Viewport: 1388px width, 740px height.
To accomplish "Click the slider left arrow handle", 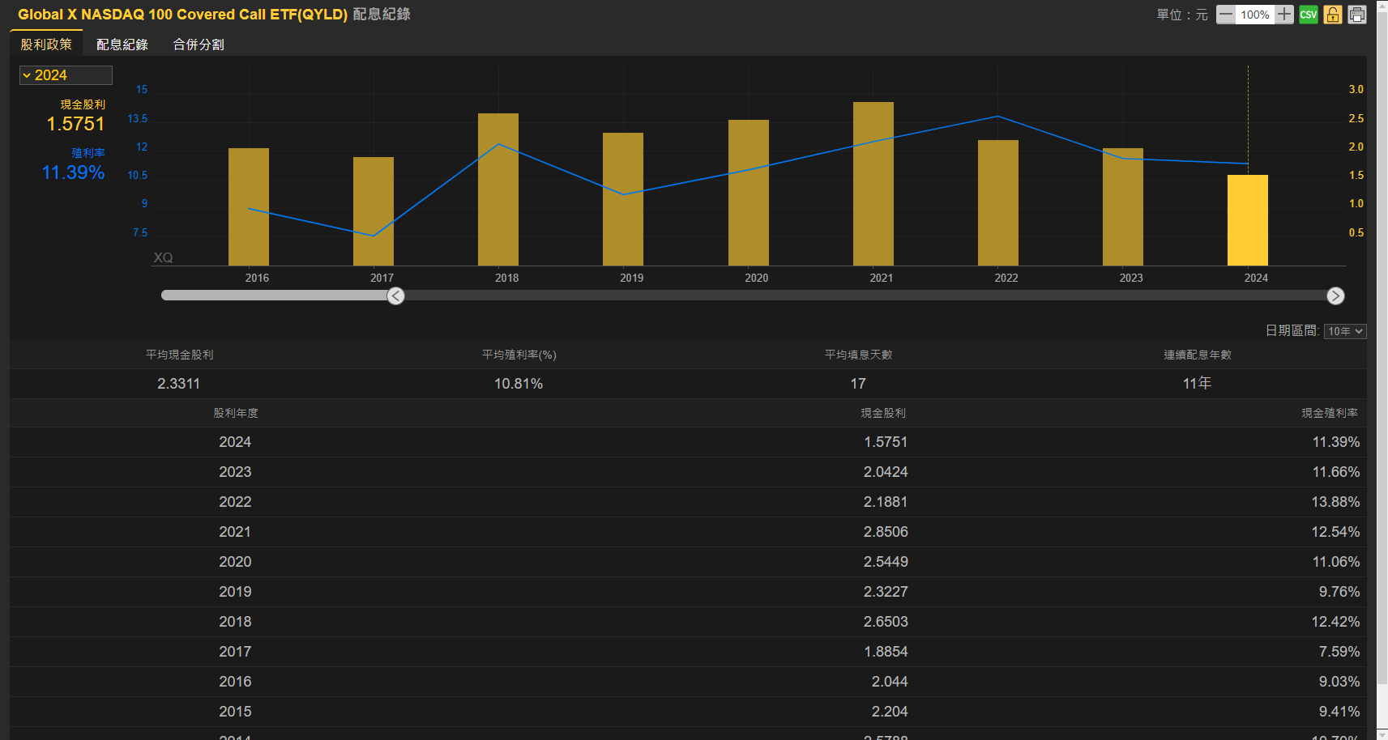I will 395,296.
